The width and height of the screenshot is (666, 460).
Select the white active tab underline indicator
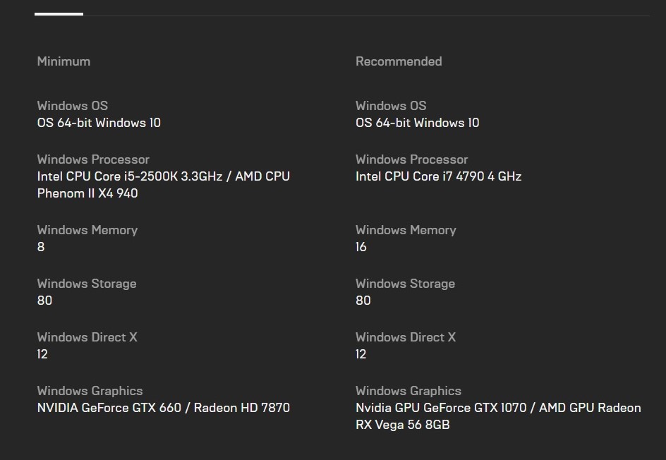(59, 13)
